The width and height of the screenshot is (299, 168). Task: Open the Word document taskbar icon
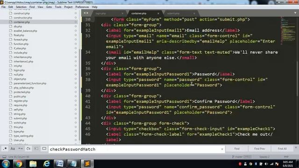(x=60, y=164)
